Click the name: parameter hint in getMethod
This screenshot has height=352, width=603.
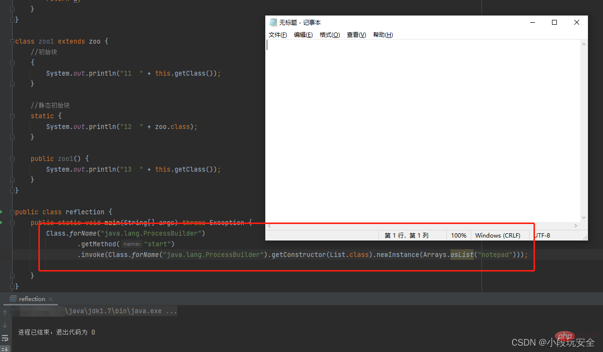coord(131,244)
